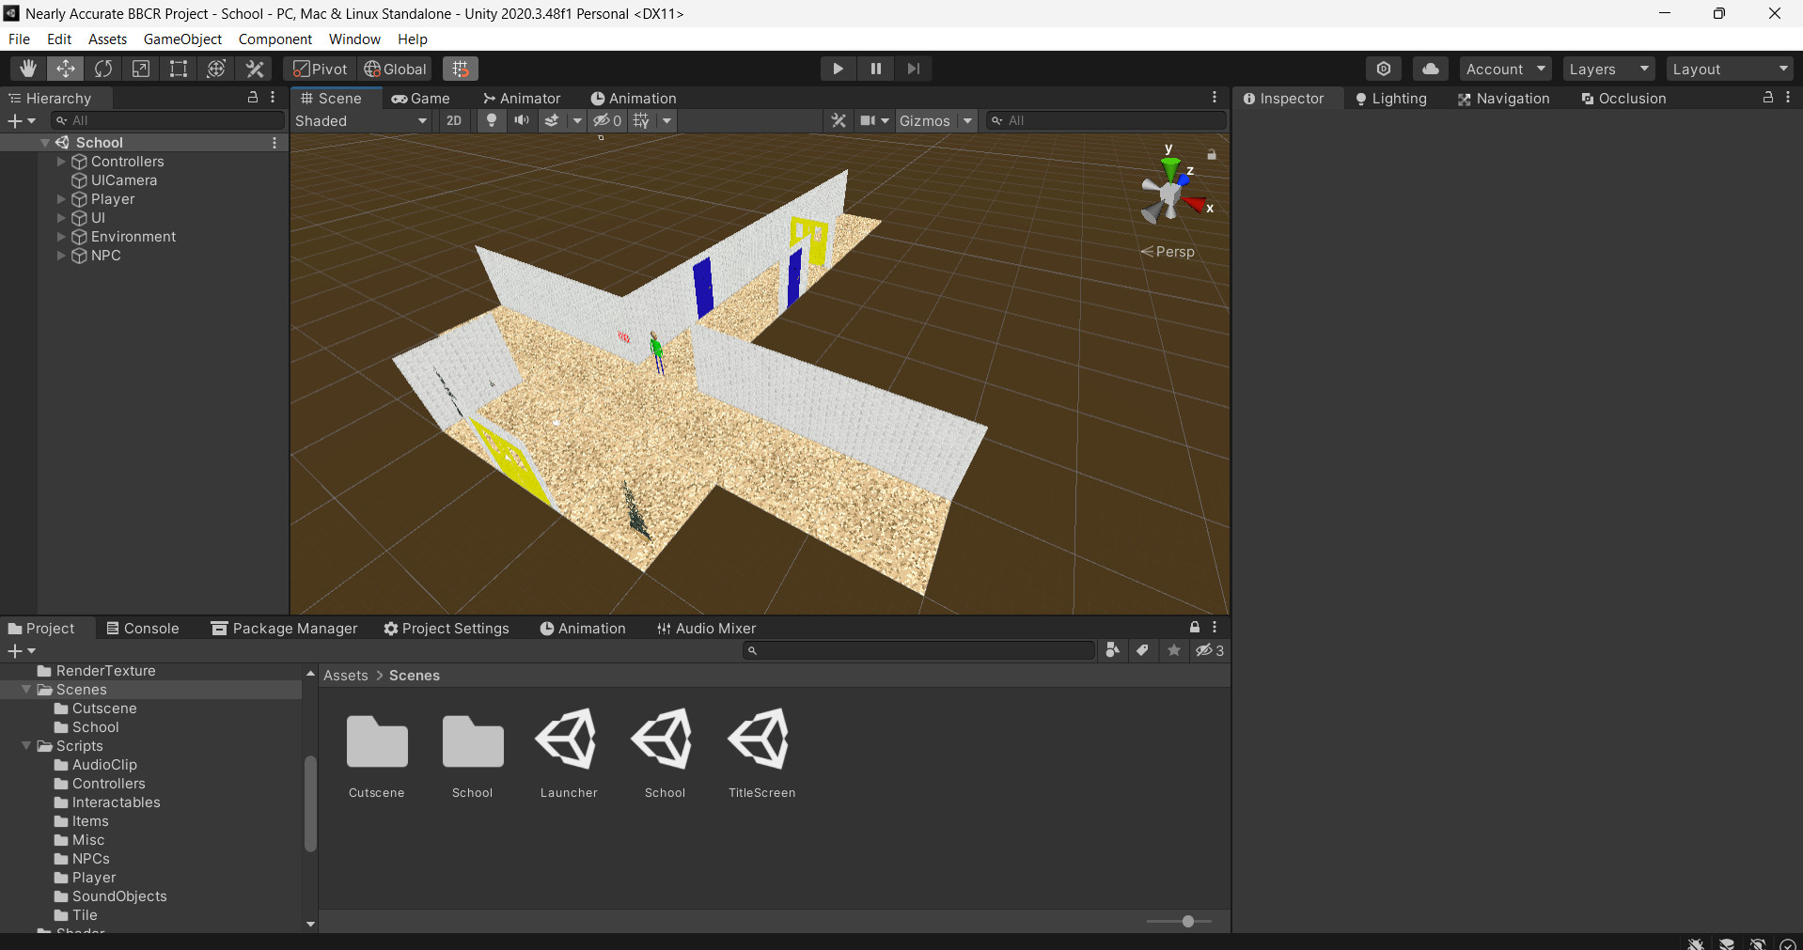The height and width of the screenshot is (950, 1803).
Task: Select the Rotate tool
Action: 103,69
